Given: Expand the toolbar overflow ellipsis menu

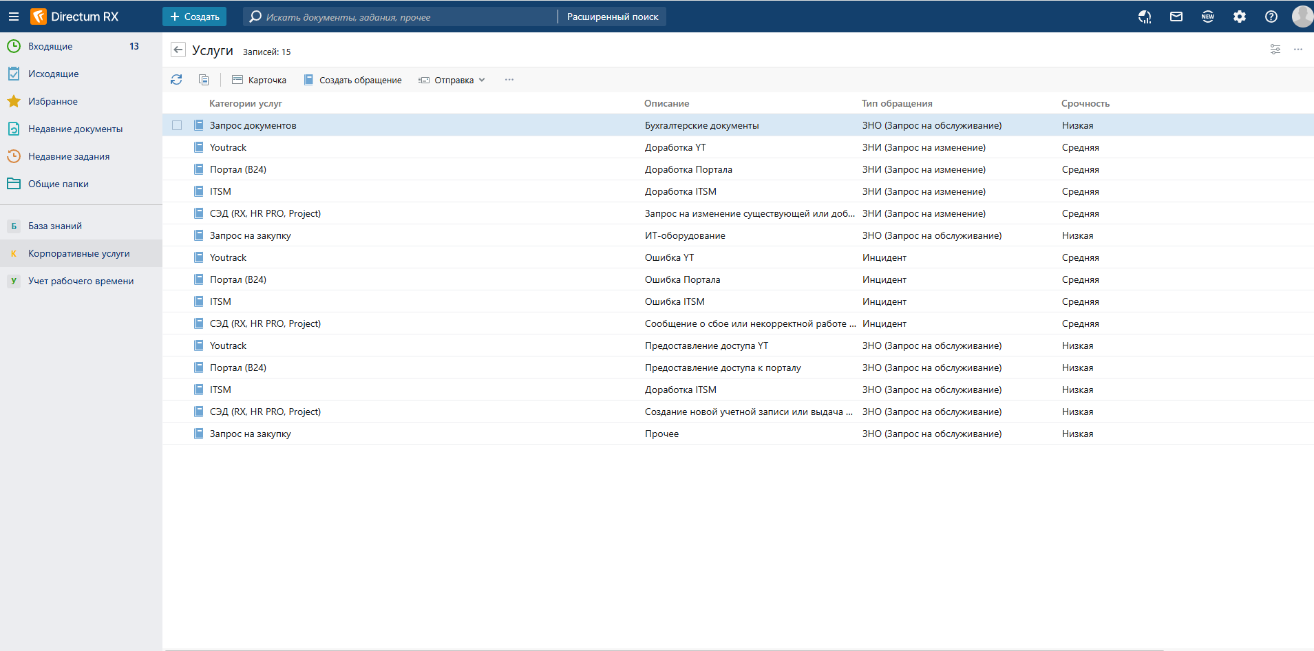Looking at the screenshot, I should [x=509, y=80].
